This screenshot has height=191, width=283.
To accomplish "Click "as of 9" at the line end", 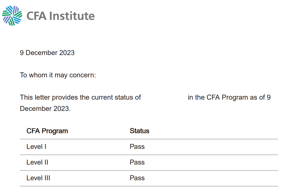I will [260, 97].
